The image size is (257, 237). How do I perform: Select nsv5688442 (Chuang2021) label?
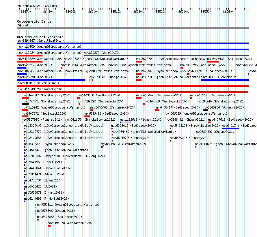coord(185,120)
